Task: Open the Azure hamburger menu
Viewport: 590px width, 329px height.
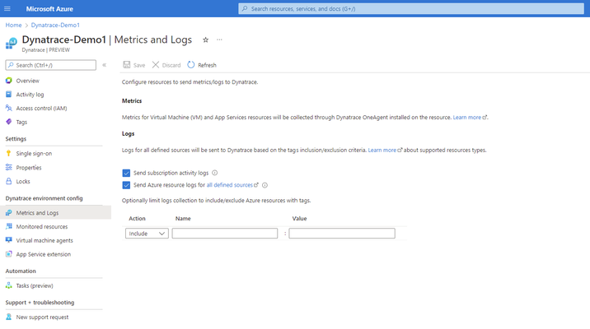Action: click(7, 9)
